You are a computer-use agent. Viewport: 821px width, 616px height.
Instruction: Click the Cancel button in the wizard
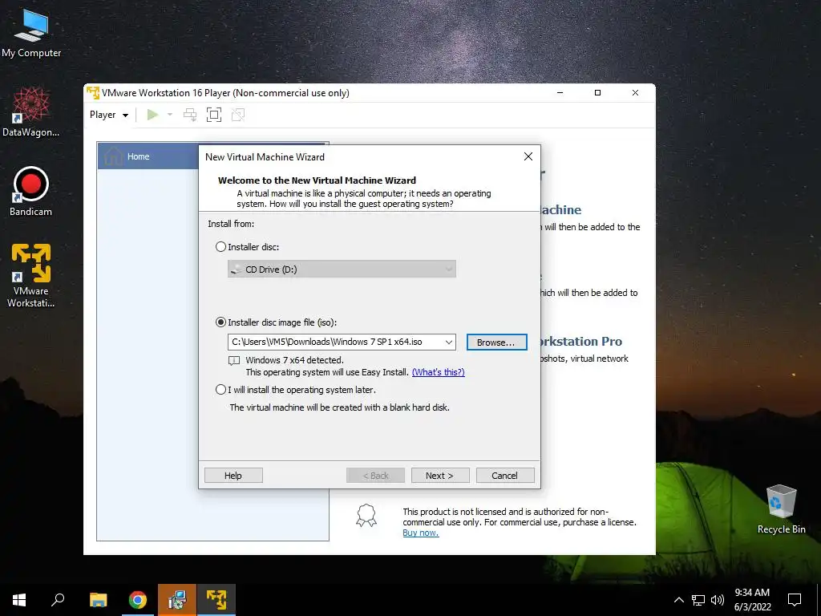point(505,475)
